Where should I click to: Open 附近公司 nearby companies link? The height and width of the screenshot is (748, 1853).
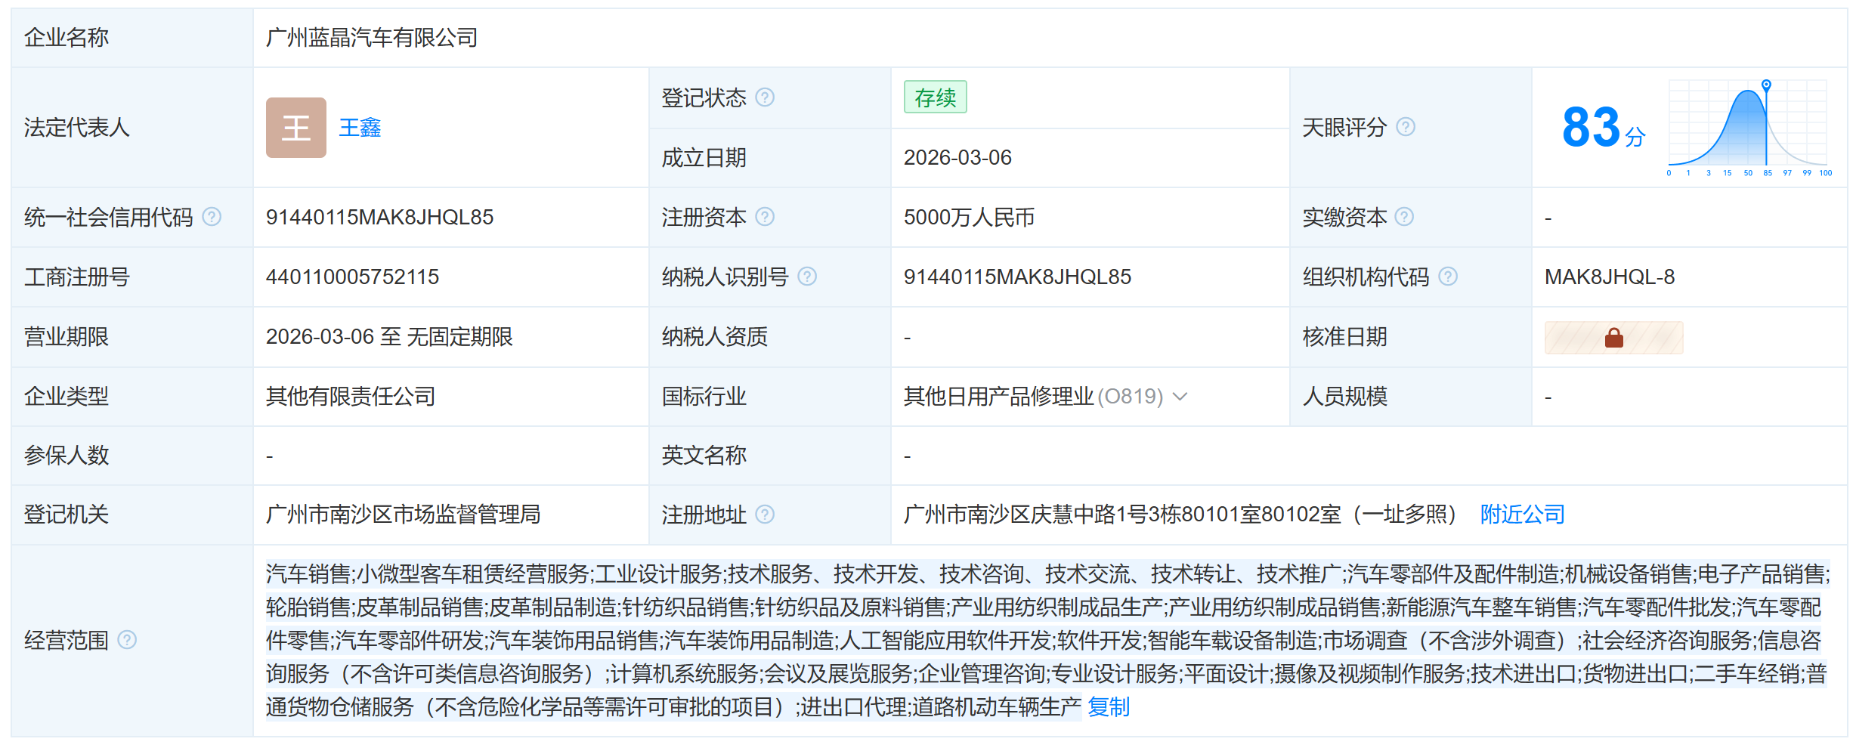pos(1522,515)
